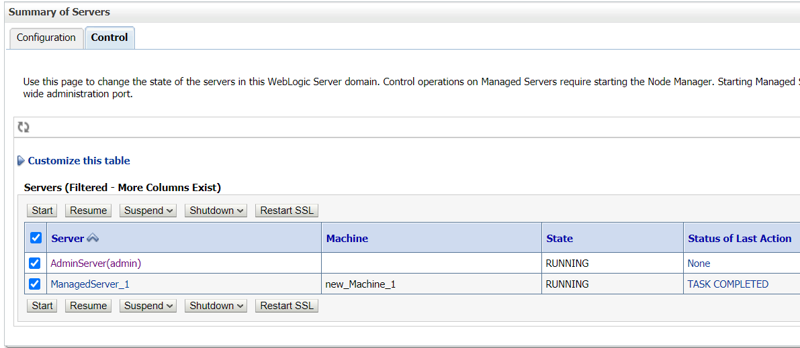Open the top Suspend dropdown
Viewport: 800px width, 348px height.
pos(149,211)
